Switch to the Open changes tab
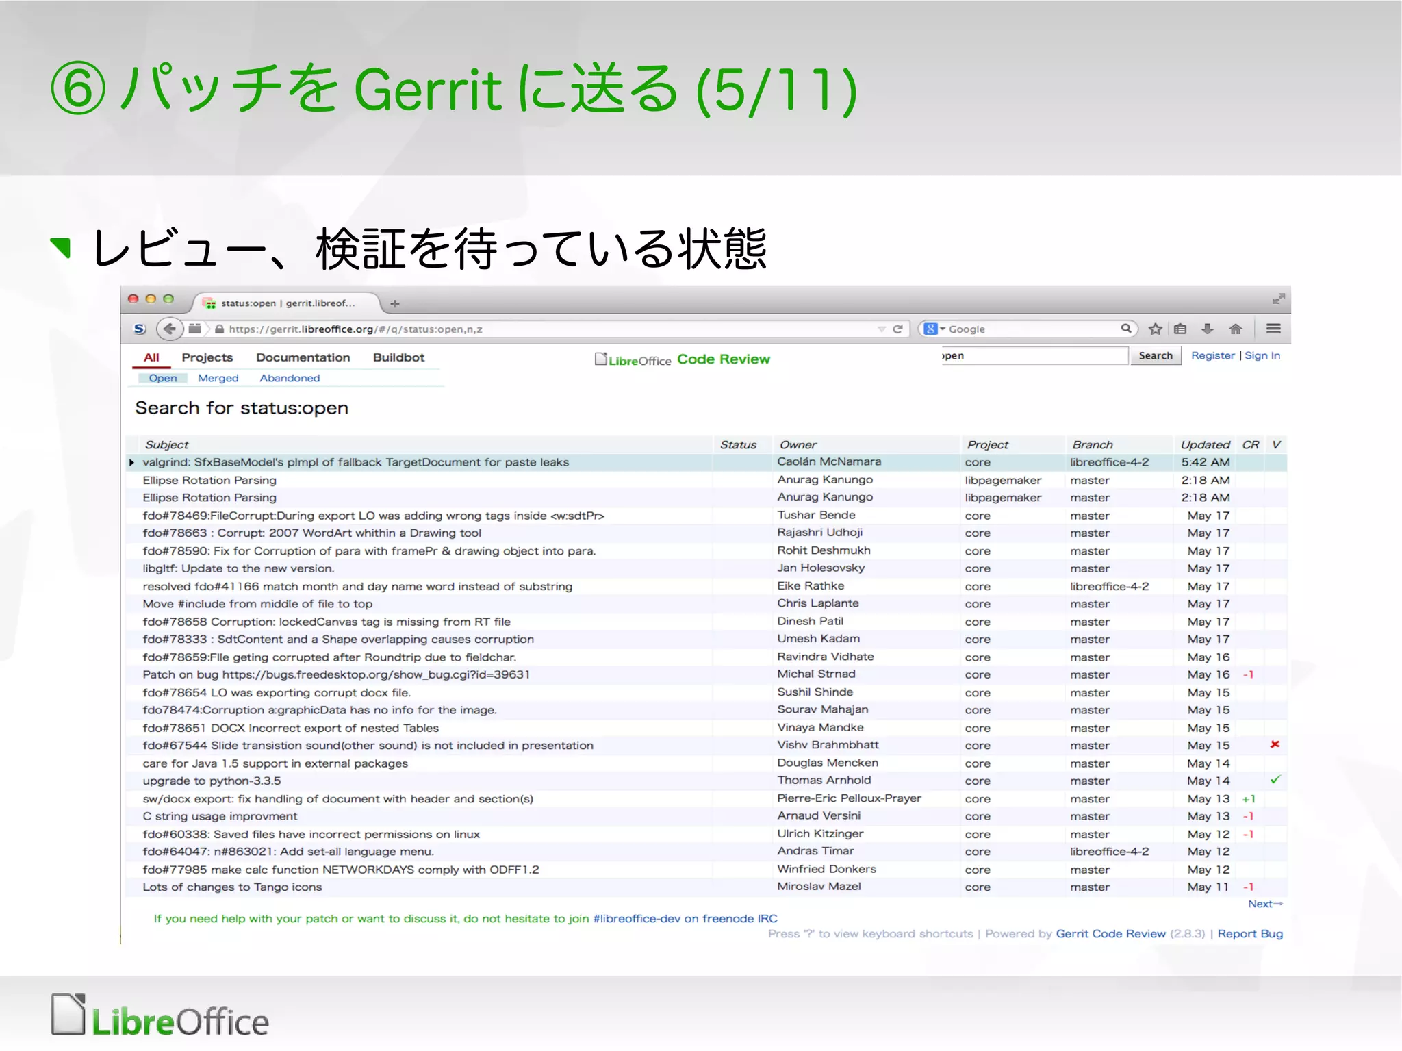The height and width of the screenshot is (1051, 1402). (163, 378)
